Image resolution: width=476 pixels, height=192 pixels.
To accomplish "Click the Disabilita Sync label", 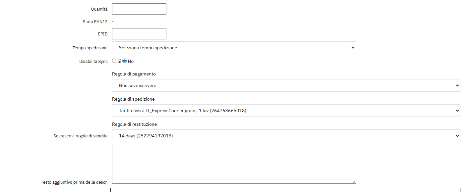I will click(x=93, y=62).
